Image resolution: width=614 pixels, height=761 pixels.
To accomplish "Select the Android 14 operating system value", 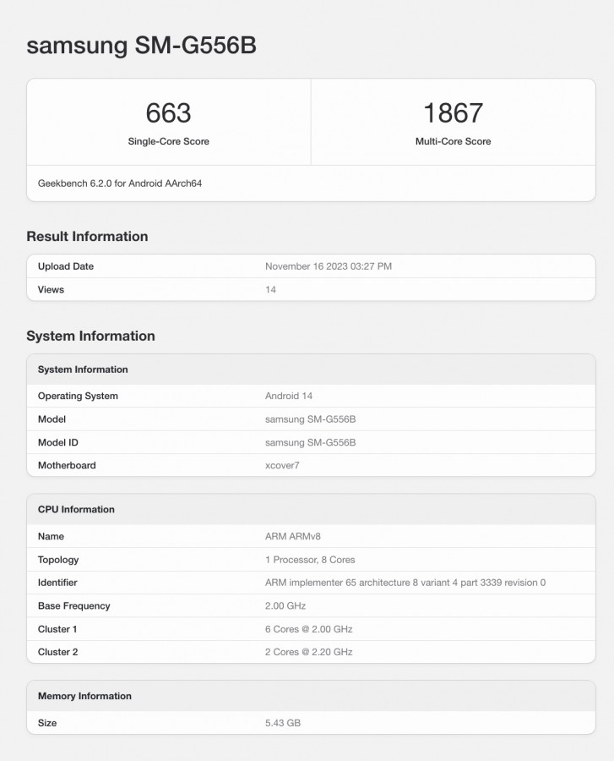I will [289, 396].
